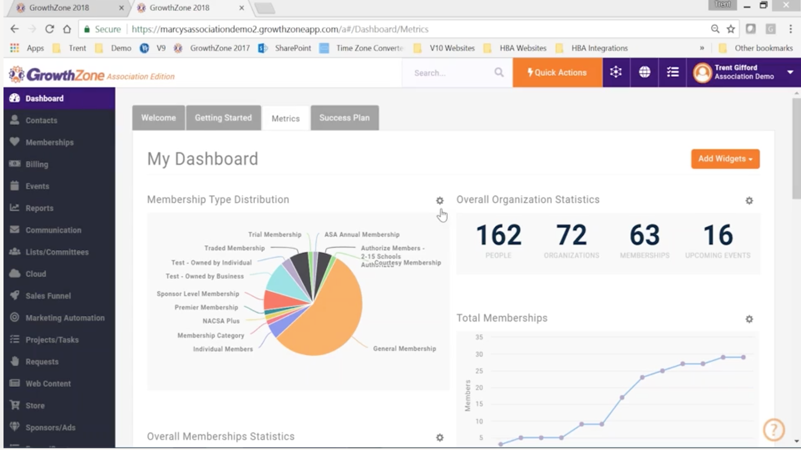Open the Events calendar icon

pyautogui.click(x=14, y=186)
